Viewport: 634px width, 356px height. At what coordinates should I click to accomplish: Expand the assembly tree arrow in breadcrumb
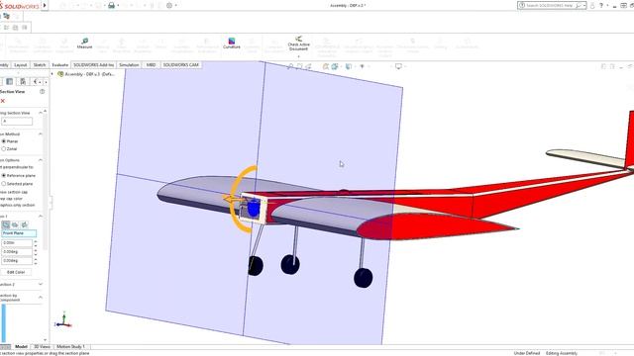53,74
